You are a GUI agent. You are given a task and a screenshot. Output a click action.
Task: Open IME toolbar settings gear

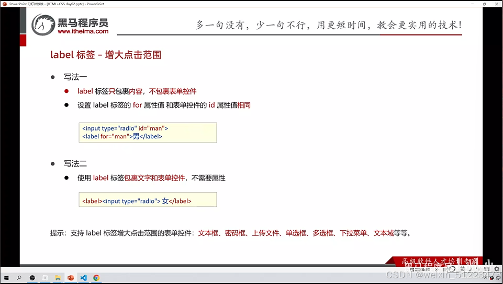tap(497, 269)
